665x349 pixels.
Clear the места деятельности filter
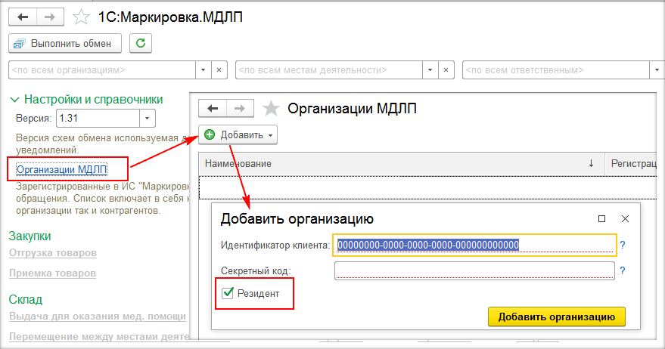pos(446,70)
